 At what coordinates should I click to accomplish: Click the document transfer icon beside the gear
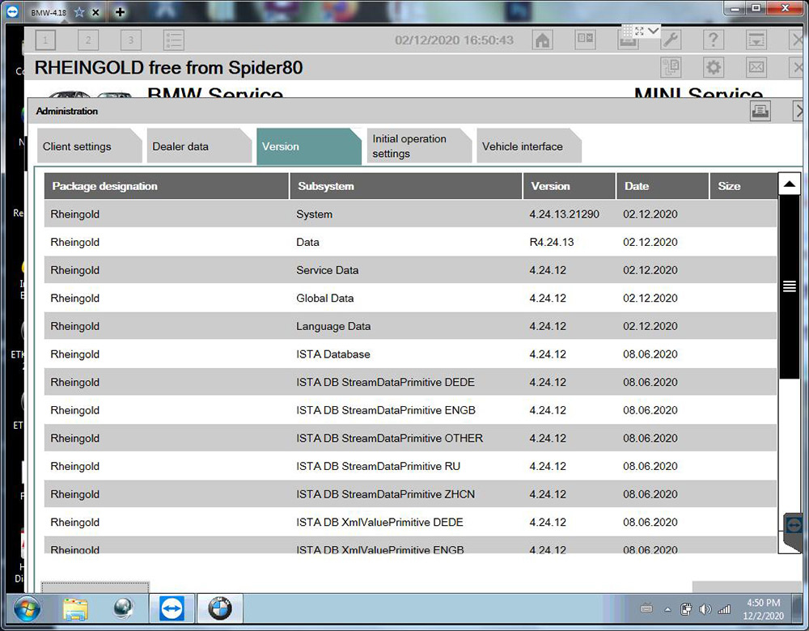click(671, 67)
